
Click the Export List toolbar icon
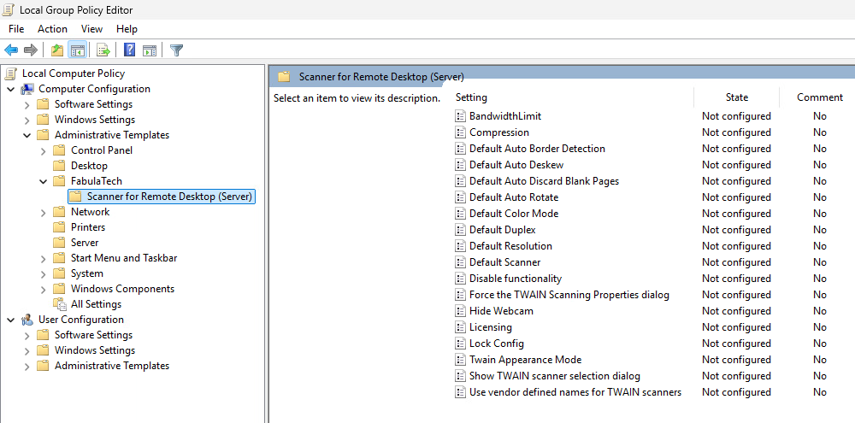click(x=103, y=50)
